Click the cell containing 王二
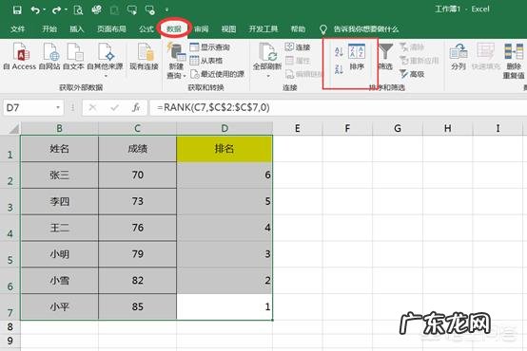This screenshot has width=527, height=351. click(x=60, y=228)
